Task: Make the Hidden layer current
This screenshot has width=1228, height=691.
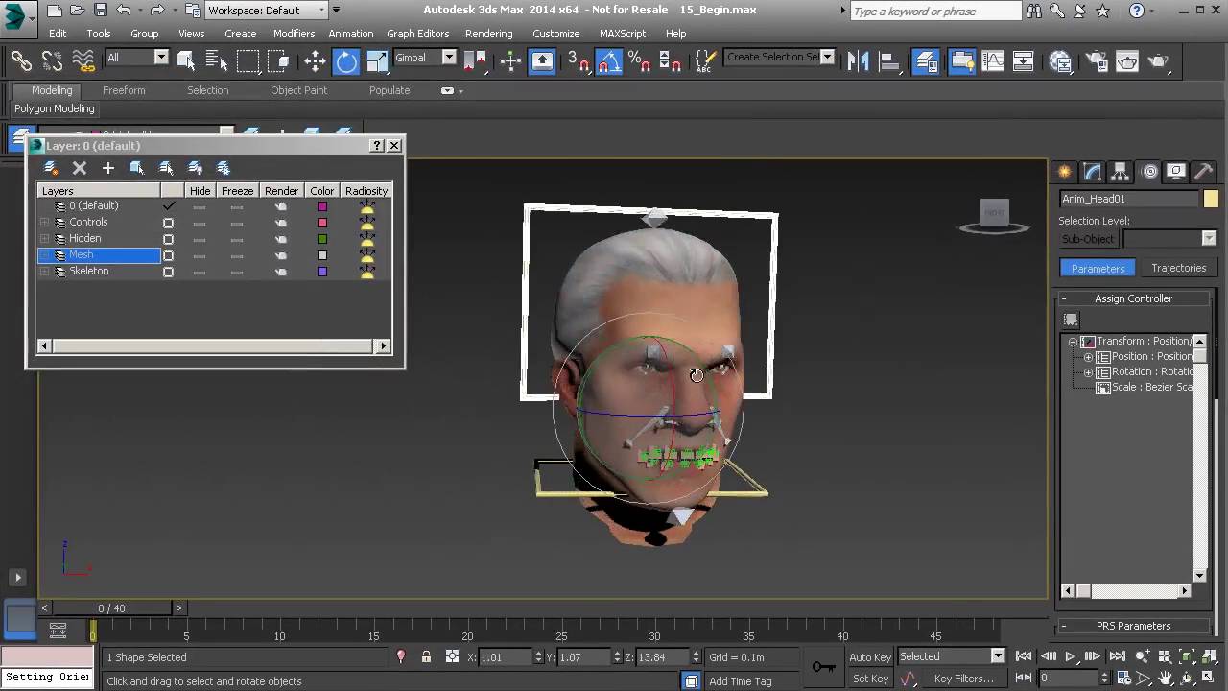Action: (x=169, y=239)
